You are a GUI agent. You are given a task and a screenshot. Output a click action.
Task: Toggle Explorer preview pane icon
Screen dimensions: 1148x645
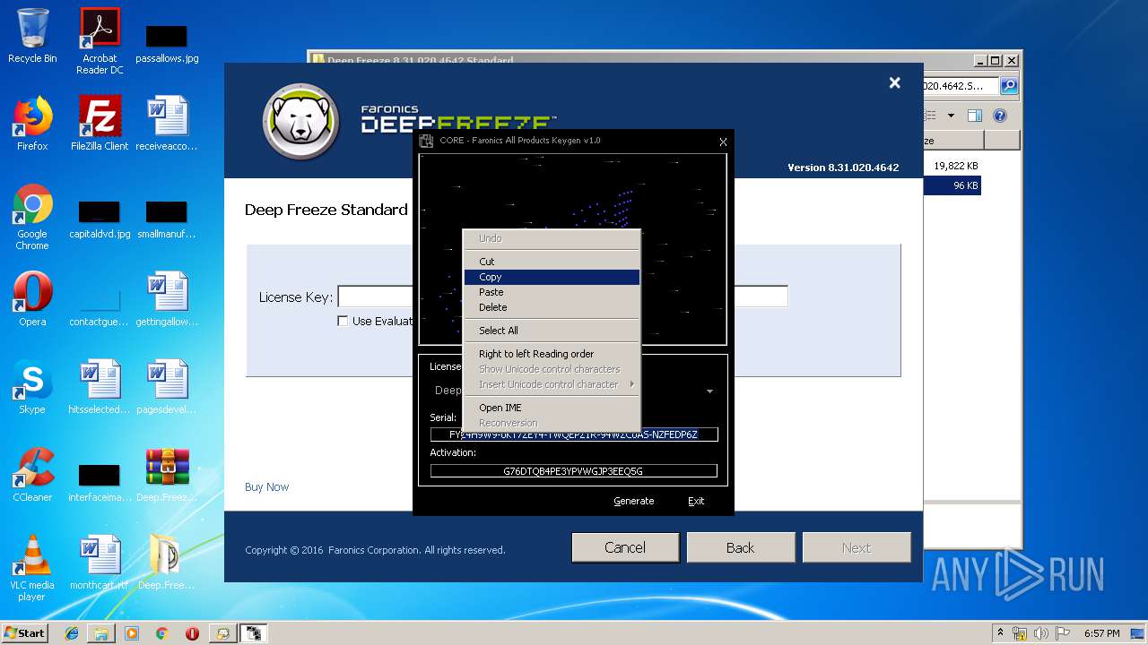coord(975,116)
